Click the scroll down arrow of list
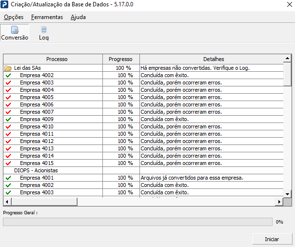Image resolution: width=295 pixels, height=247 pixels. [x=287, y=194]
